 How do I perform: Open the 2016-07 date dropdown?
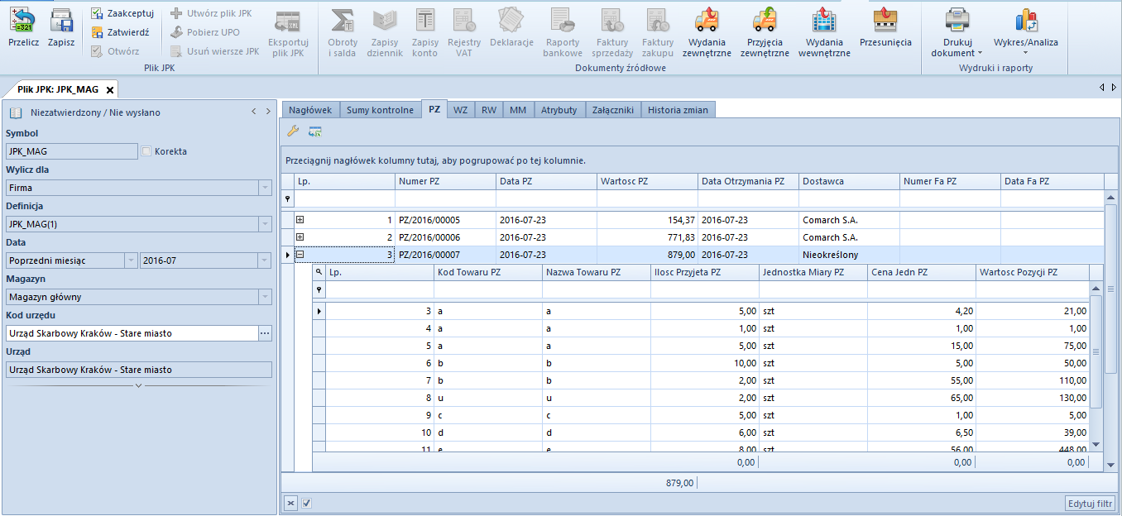coord(265,260)
